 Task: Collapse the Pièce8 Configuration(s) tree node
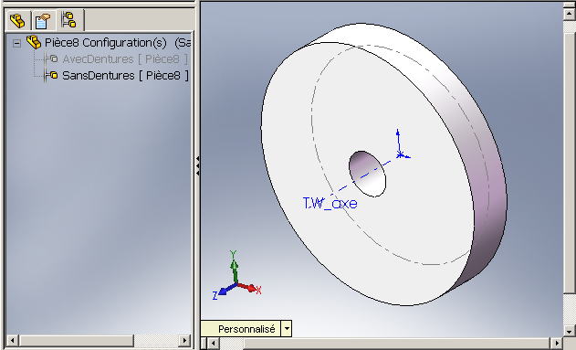coord(16,43)
